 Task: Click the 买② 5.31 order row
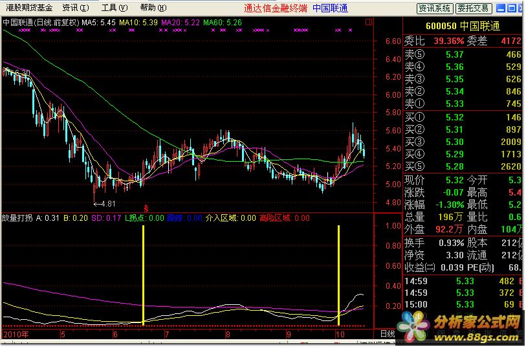(x=462, y=129)
